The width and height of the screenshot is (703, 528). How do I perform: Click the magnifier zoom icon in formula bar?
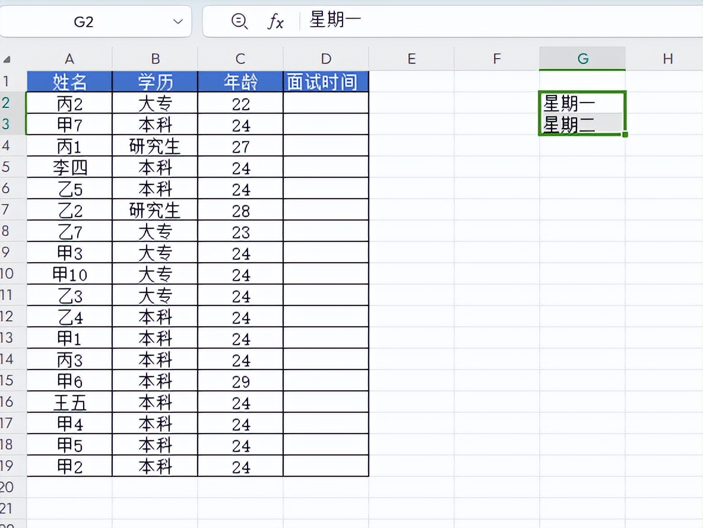pyautogui.click(x=239, y=21)
